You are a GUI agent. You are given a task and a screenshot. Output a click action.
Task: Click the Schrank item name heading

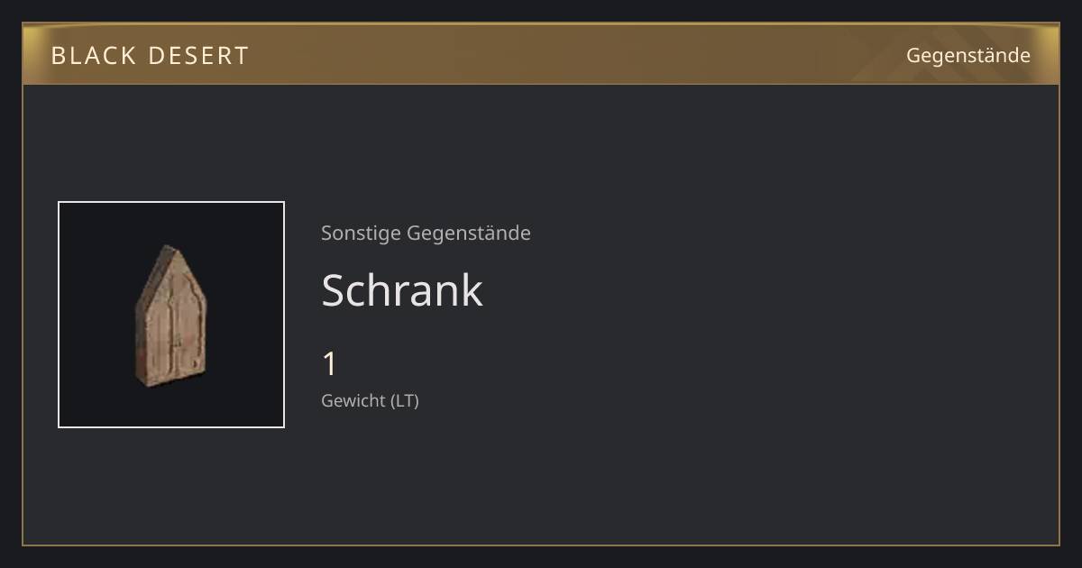(x=402, y=290)
